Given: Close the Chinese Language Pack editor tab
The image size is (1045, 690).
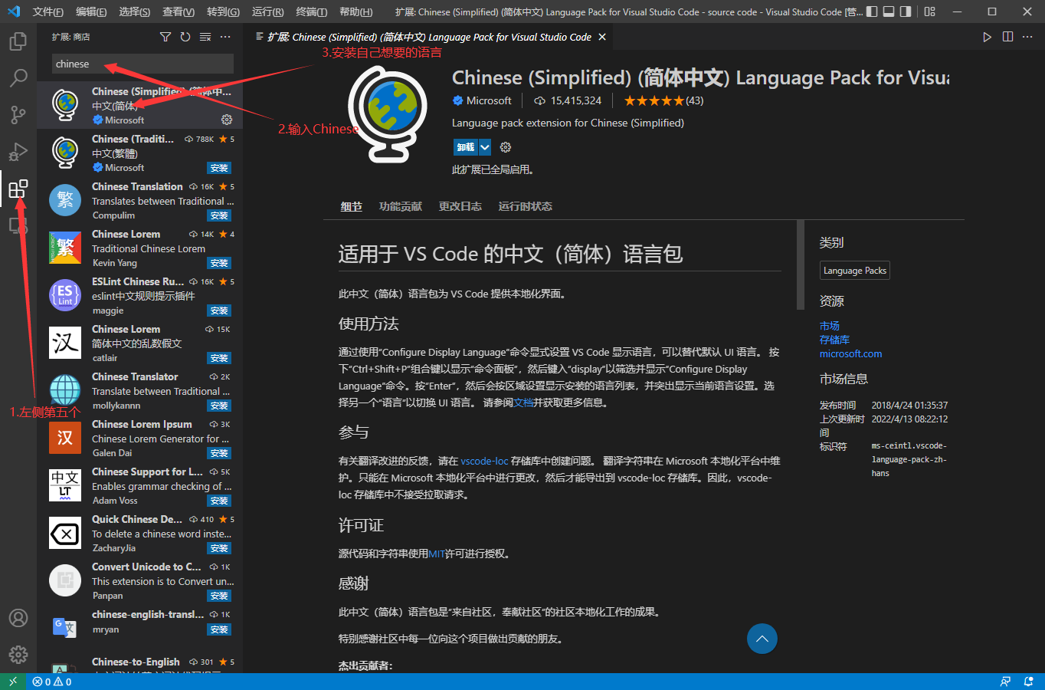Looking at the screenshot, I should point(602,37).
